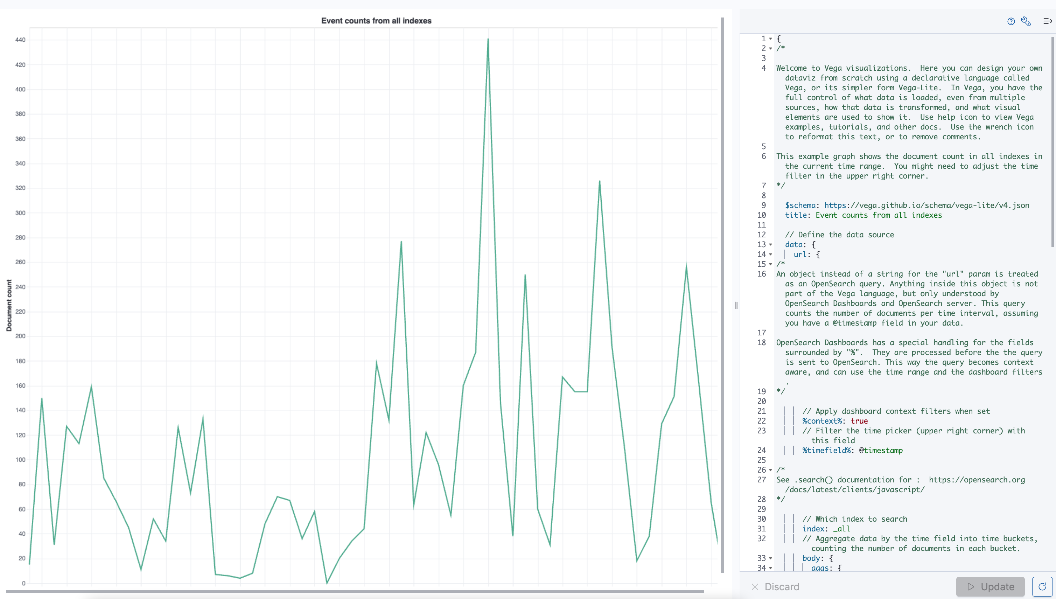1056x599 pixels.
Task: Collapse the body block on line 33
Action: (770, 558)
